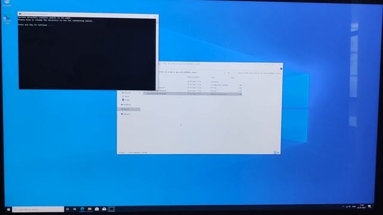Sort files by Size column
This screenshot has height=215, width=383.
[x=233, y=78]
